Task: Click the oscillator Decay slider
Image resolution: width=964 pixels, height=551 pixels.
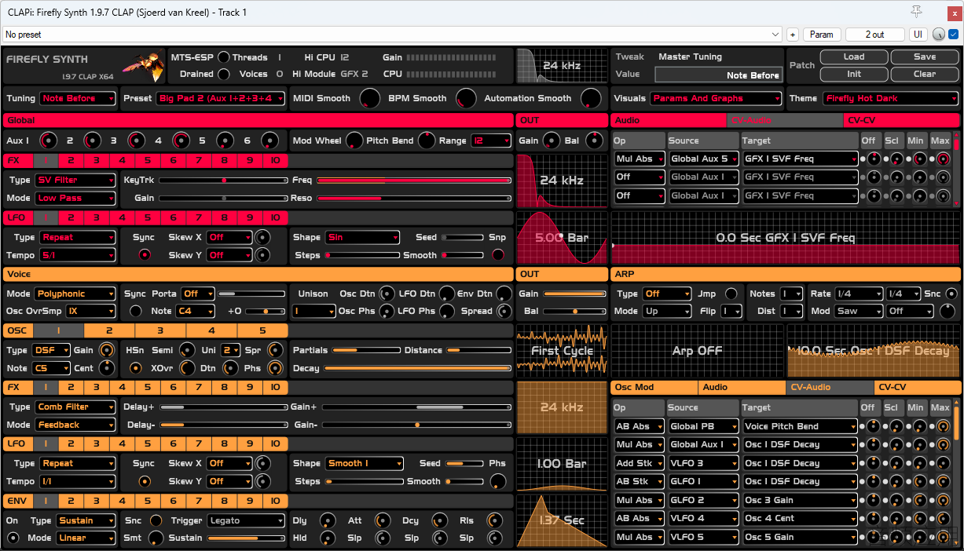Action: (x=417, y=368)
